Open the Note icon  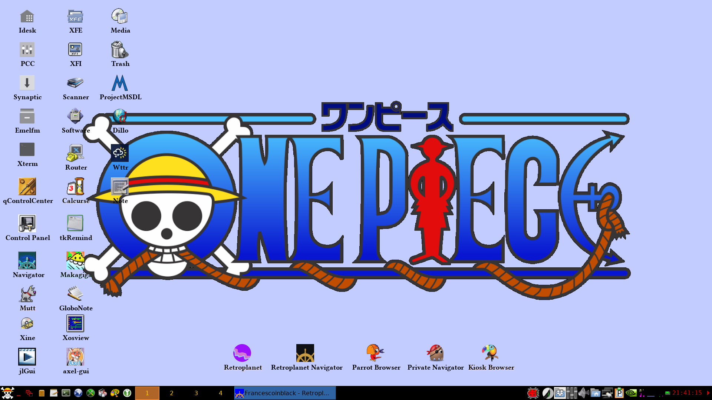pos(120,186)
